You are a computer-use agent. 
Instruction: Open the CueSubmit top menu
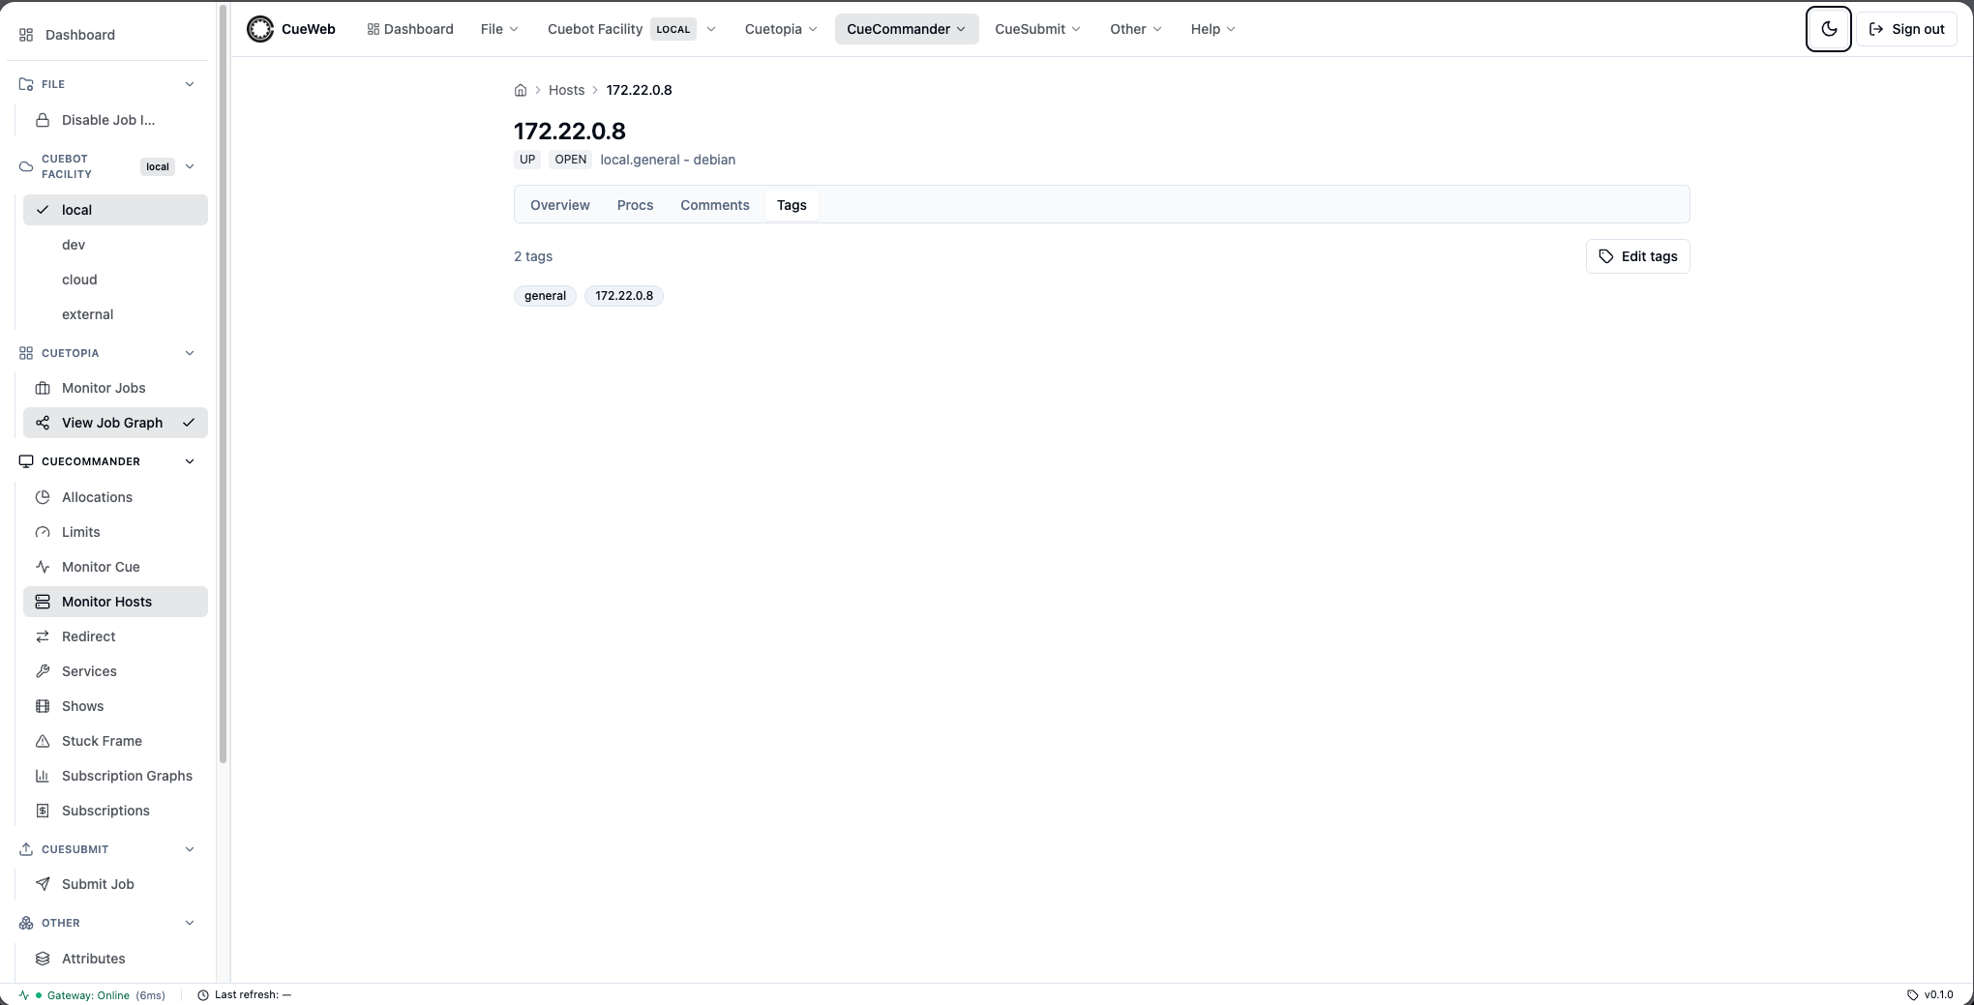coord(1037,29)
